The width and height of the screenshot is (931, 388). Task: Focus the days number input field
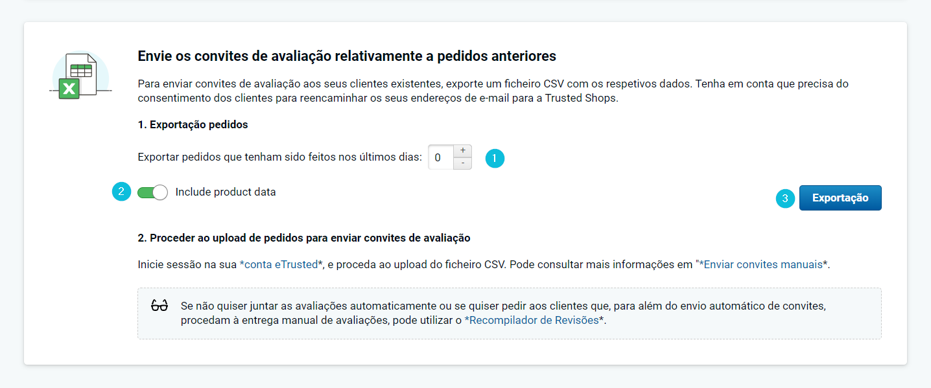440,157
